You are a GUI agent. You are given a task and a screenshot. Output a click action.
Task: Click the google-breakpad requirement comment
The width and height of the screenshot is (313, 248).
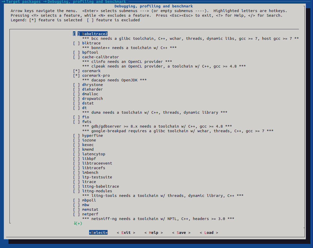178,131
